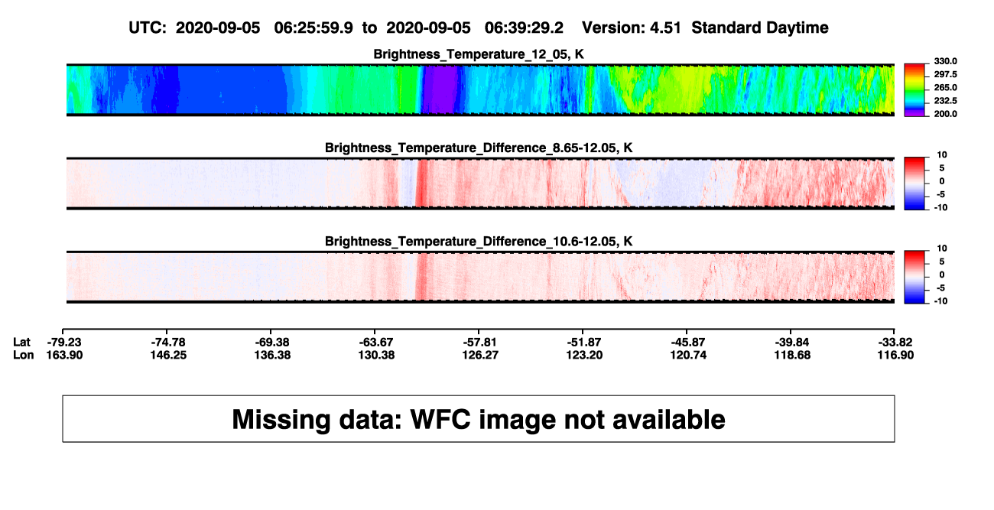
Task: Click the 265.0 color scale label
Action: click(945, 88)
